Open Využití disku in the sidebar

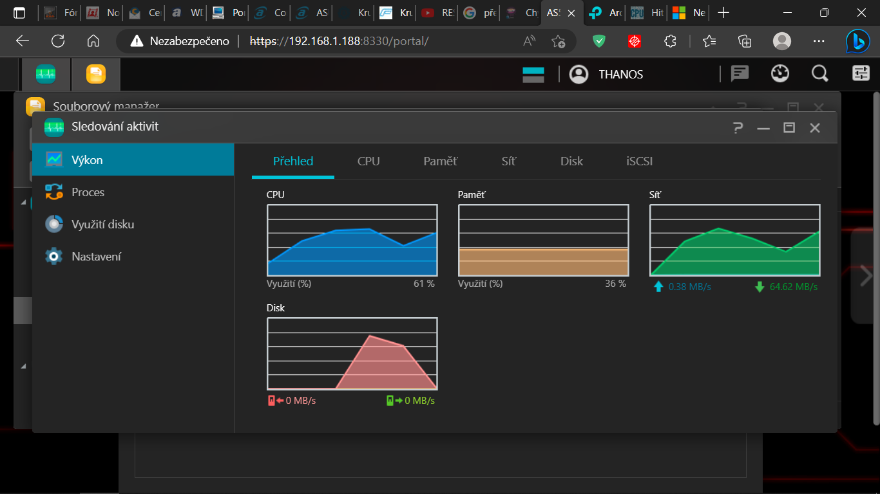click(102, 224)
